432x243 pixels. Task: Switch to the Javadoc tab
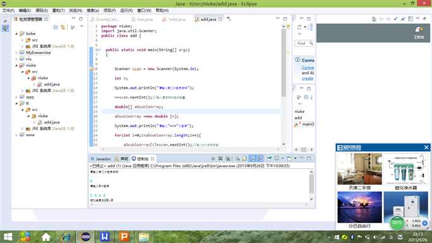[101, 159]
